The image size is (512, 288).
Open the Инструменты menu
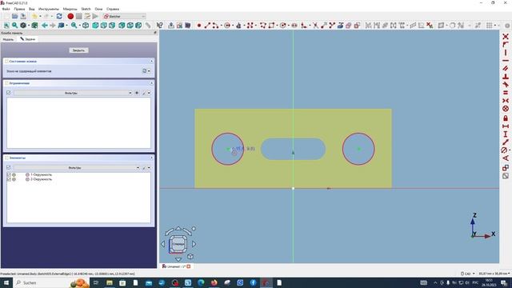(49, 9)
